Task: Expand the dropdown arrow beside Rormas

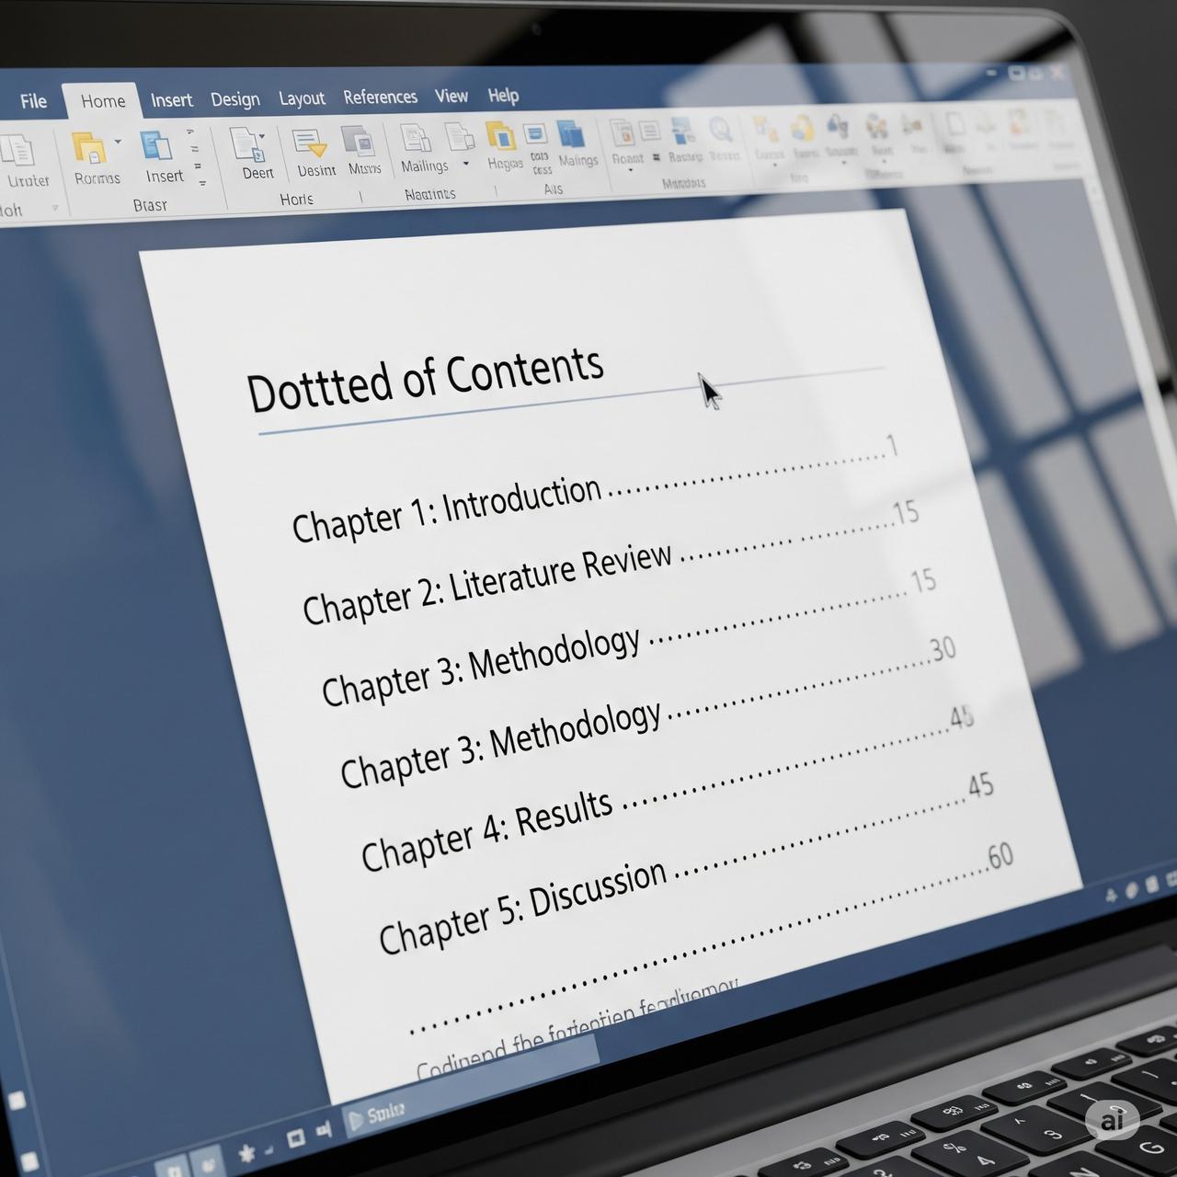Action: pyautogui.click(x=118, y=142)
